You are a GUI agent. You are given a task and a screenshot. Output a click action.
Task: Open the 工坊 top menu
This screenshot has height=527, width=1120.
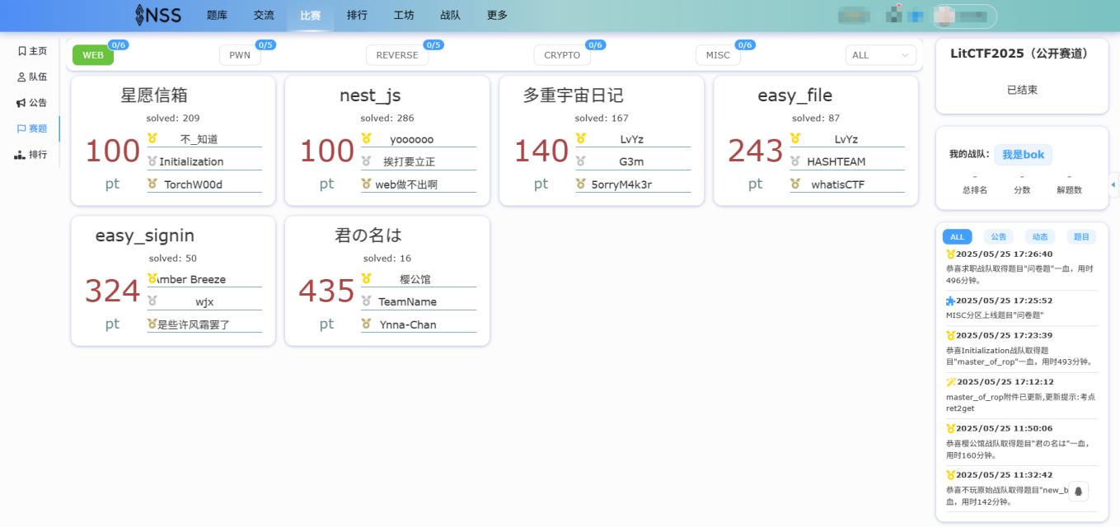[x=404, y=15]
